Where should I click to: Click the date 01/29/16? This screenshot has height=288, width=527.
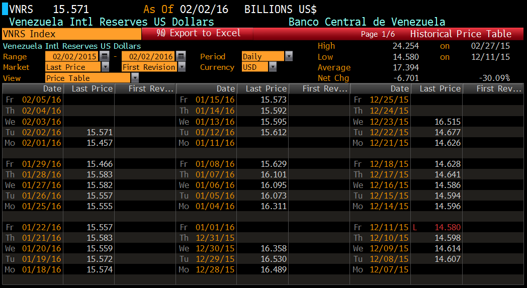coord(42,164)
